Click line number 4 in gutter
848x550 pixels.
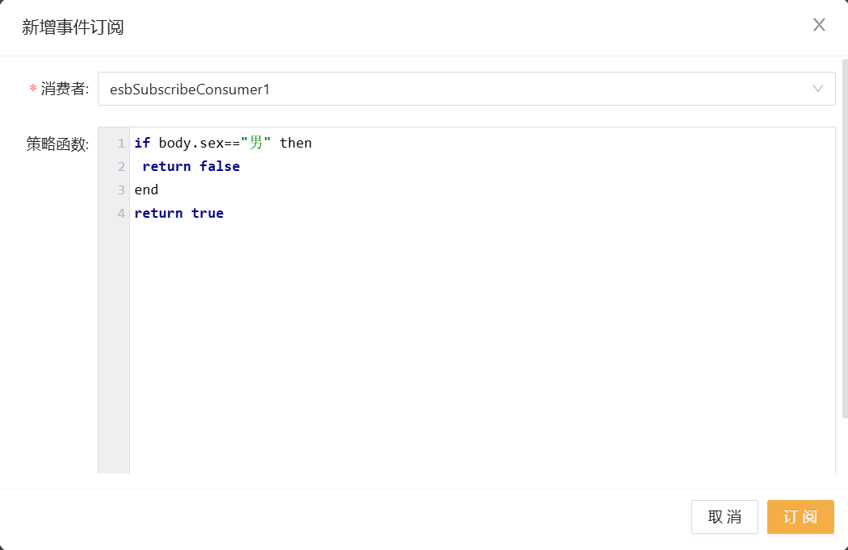point(121,214)
